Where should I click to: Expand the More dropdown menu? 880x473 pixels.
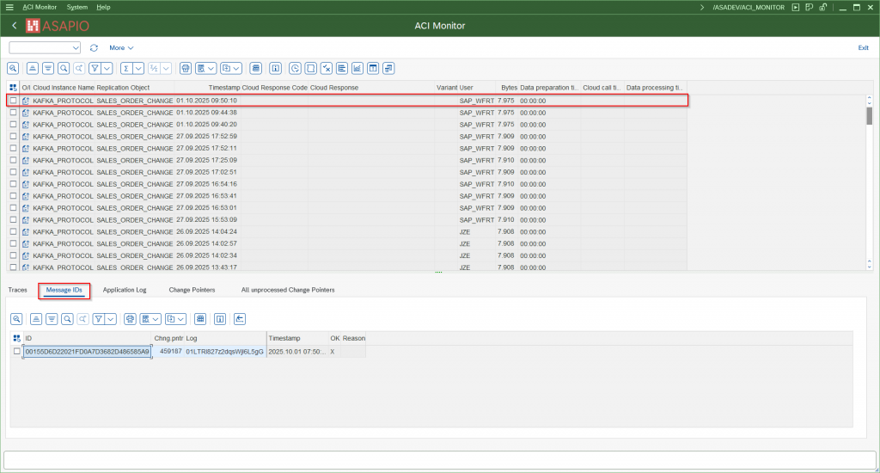click(x=121, y=48)
